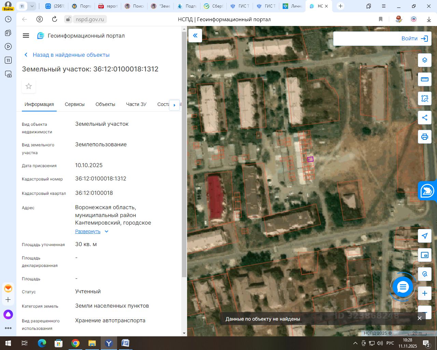Viewport: 437px width, 350px height.
Task: Open the browser history sidebar icon
Action: (x=8, y=19)
